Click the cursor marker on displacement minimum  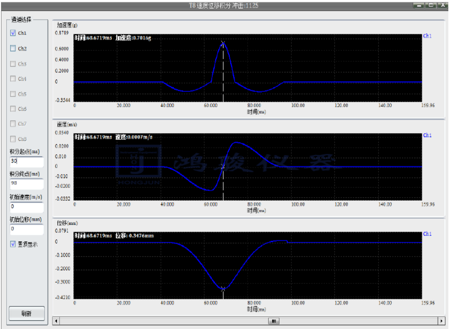223,289
